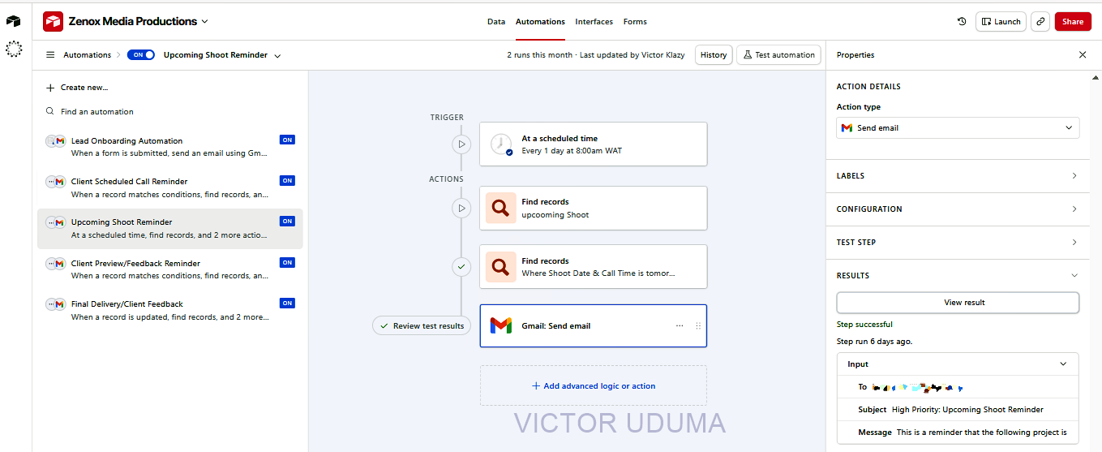Click the Test automation button

click(x=778, y=55)
